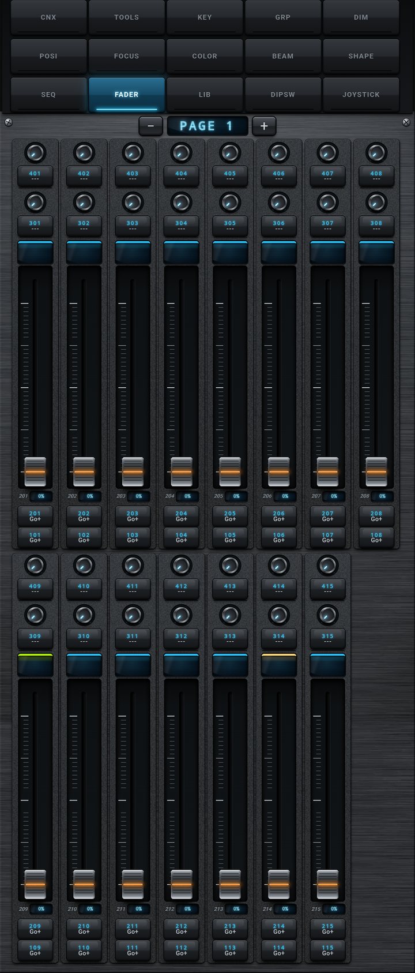Screen dimensions: 415x973
Task: Click the rotary knob above 415
Action: click(x=327, y=566)
